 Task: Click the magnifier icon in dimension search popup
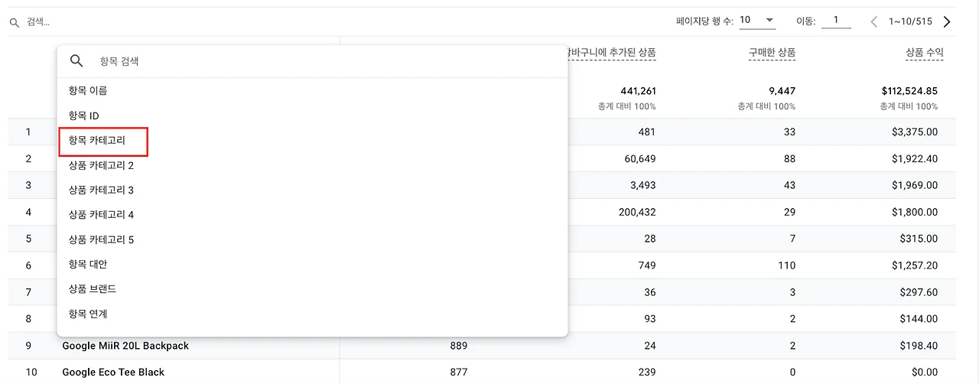click(x=76, y=61)
